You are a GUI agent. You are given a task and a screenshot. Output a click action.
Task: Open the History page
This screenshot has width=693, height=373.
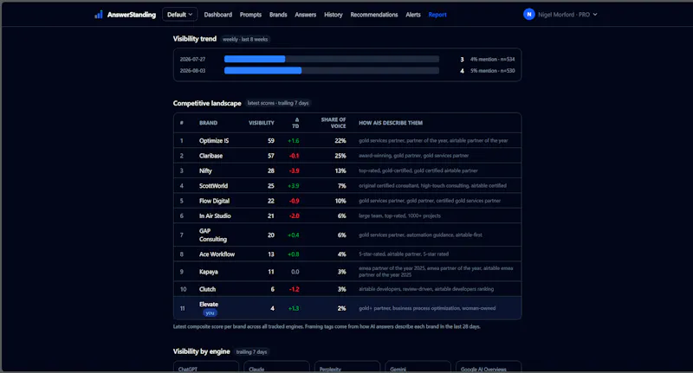(334, 15)
